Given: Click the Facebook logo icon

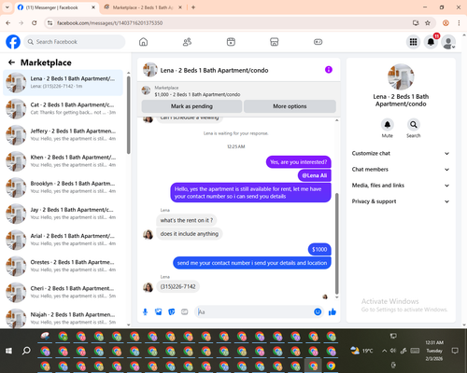Looking at the screenshot, I should (x=13, y=42).
